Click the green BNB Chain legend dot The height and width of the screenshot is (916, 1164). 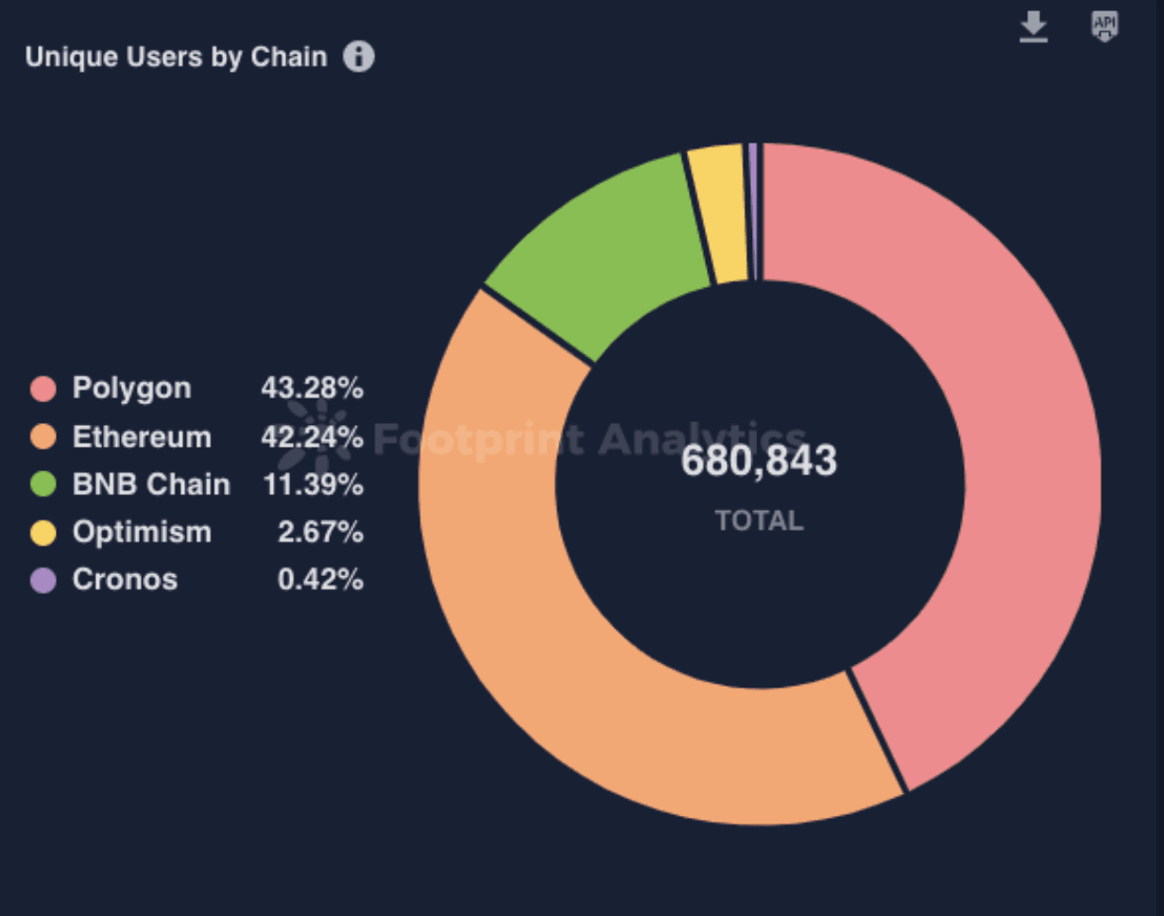click(x=43, y=484)
